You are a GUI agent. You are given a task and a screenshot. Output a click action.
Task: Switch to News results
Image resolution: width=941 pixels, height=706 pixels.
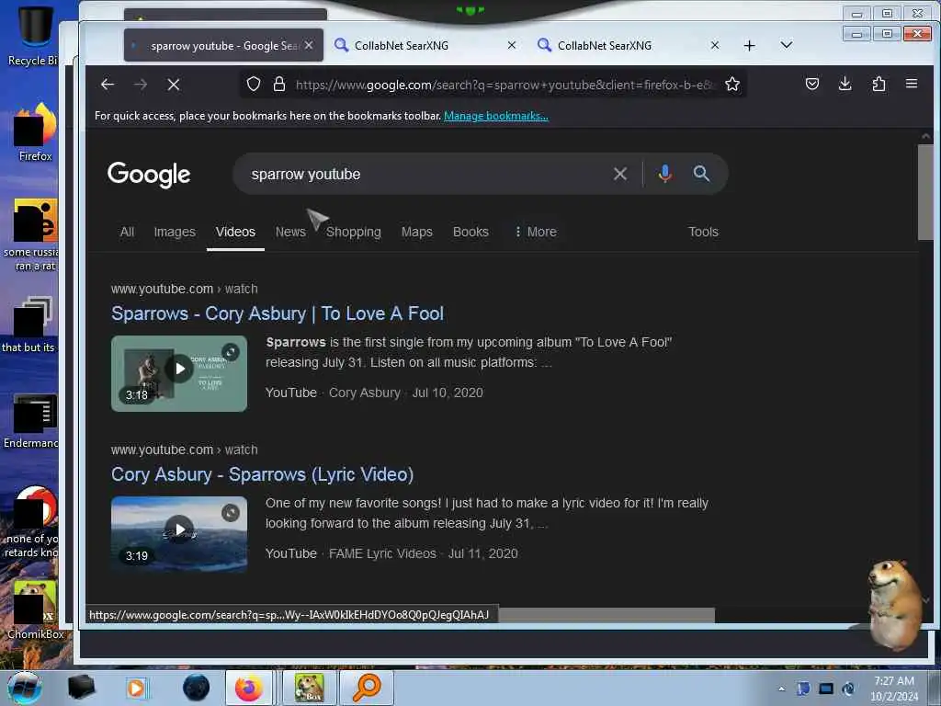tap(290, 232)
